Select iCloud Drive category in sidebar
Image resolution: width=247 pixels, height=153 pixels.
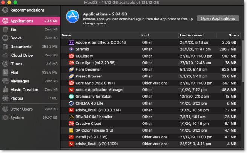tap(30, 55)
